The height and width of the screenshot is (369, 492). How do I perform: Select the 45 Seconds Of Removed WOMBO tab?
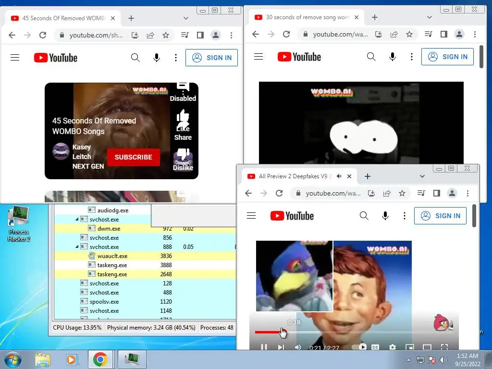point(63,18)
